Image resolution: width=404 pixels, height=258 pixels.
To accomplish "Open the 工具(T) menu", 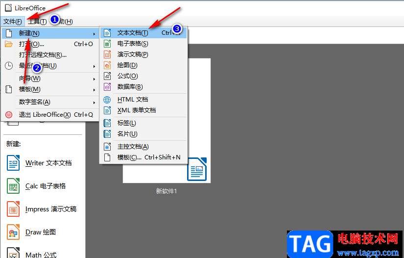I will (x=37, y=22).
